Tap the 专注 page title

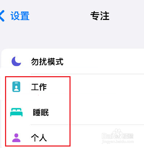100,16
